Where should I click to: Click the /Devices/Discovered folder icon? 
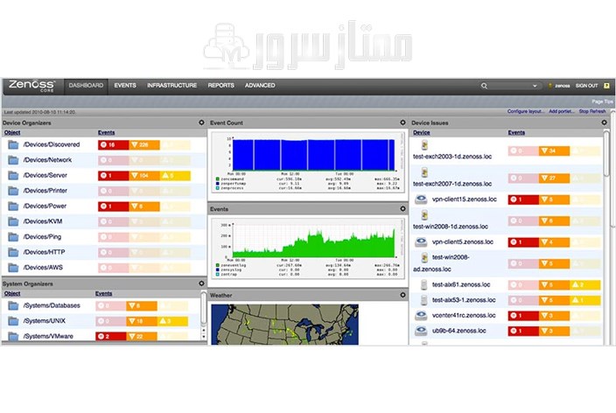[x=13, y=145]
